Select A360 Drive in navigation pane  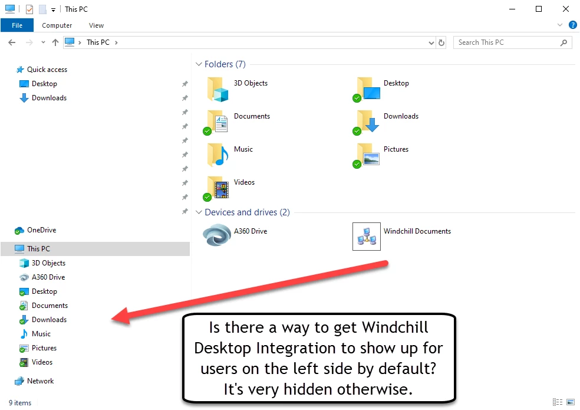(42, 277)
